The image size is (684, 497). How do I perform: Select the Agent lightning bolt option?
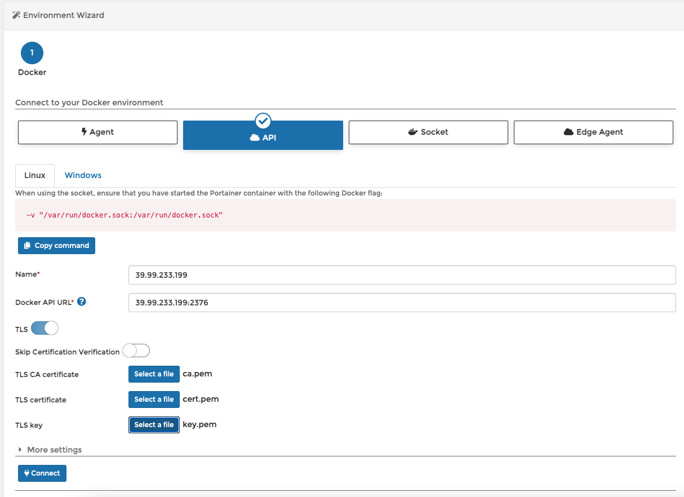coord(97,132)
